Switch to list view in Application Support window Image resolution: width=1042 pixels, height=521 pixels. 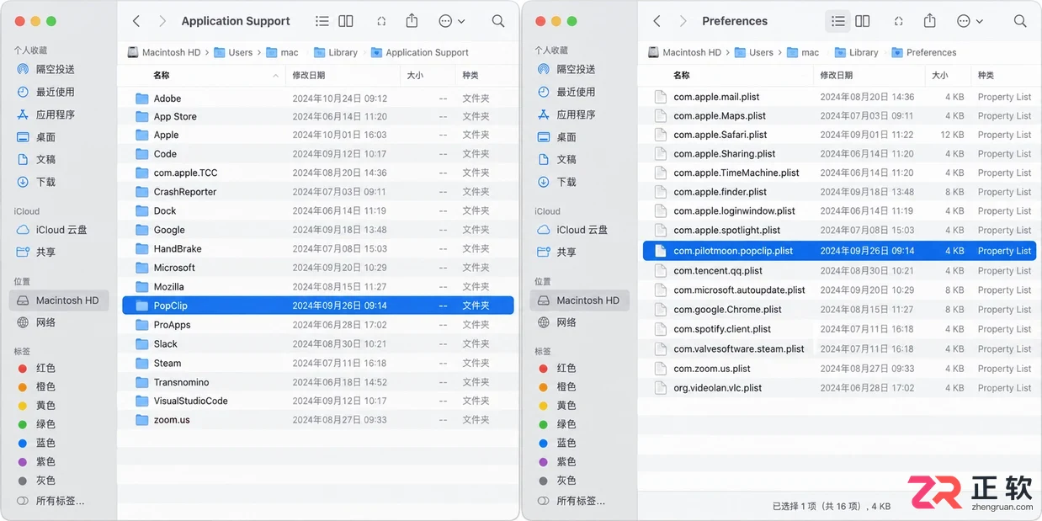[x=322, y=21]
